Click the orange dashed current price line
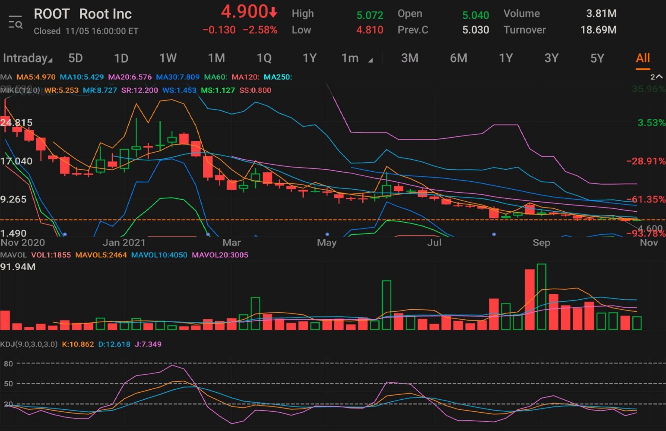Image resolution: width=666 pixels, height=431 pixels. pos(333,219)
